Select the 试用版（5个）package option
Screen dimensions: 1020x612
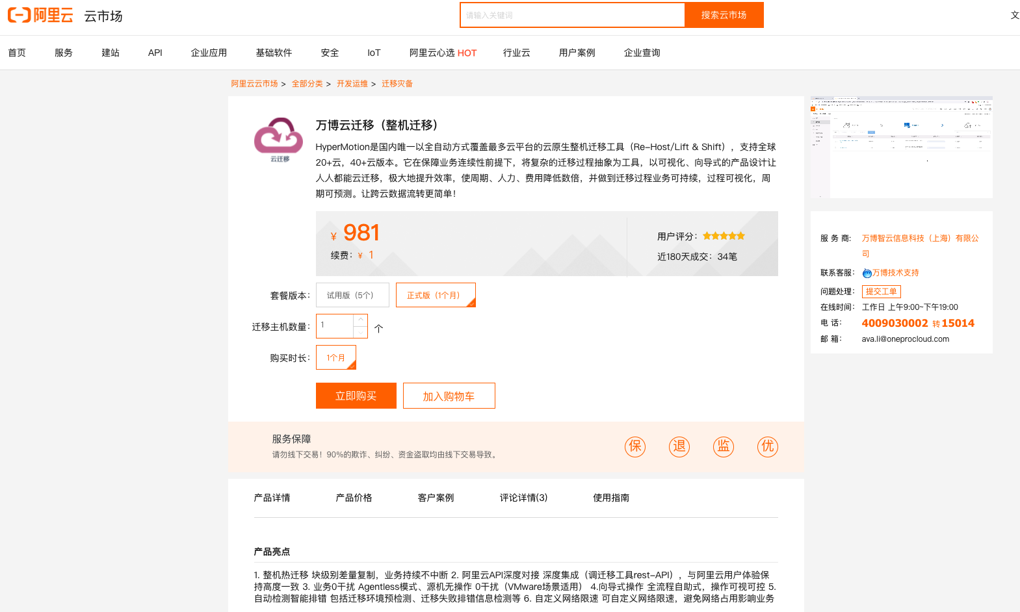click(352, 295)
